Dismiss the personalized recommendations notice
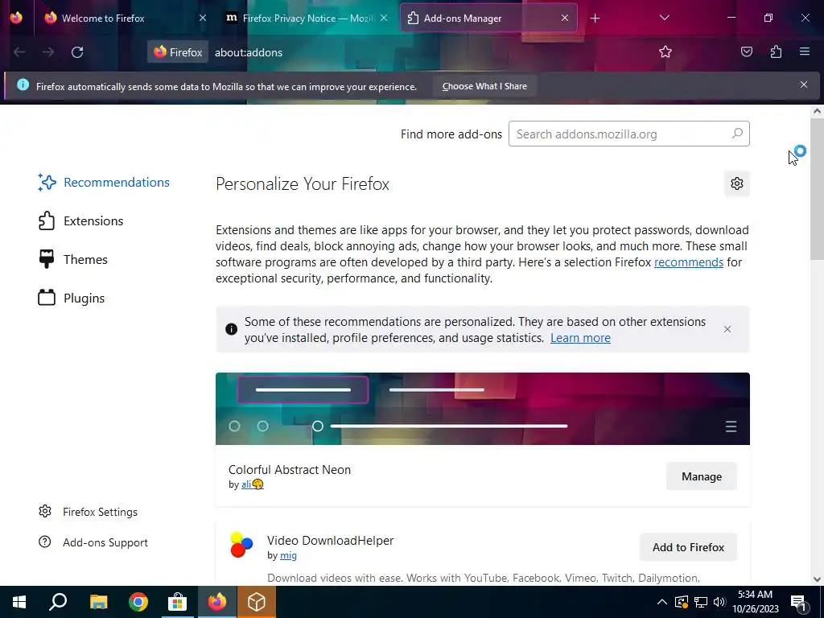The image size is (824, 618). [727, 329]
